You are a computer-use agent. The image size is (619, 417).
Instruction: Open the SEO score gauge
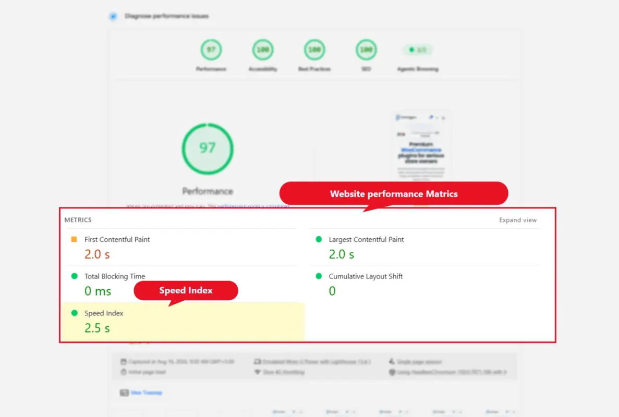point(366,50)
